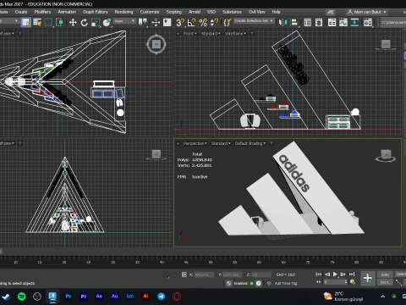Open the Scripting menu
Screen dimensions: 406x305
174,12
